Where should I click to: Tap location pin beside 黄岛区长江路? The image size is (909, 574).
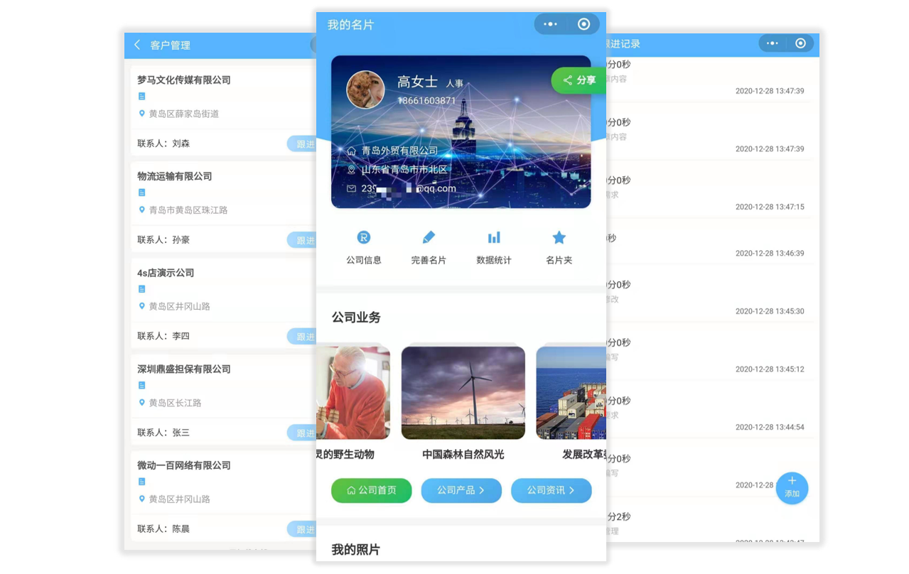[141, 403]
